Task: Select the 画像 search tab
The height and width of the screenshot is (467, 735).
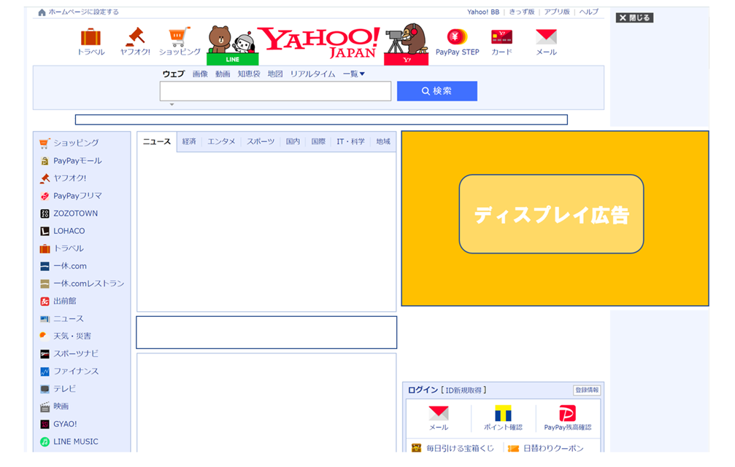Action: (x=200, y=74)
